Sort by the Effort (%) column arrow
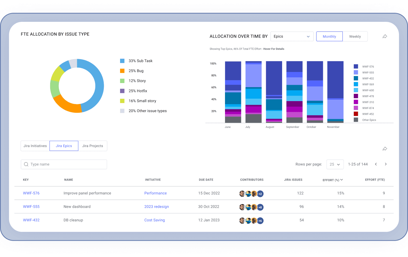408x257 pixels. pos(342,180)
